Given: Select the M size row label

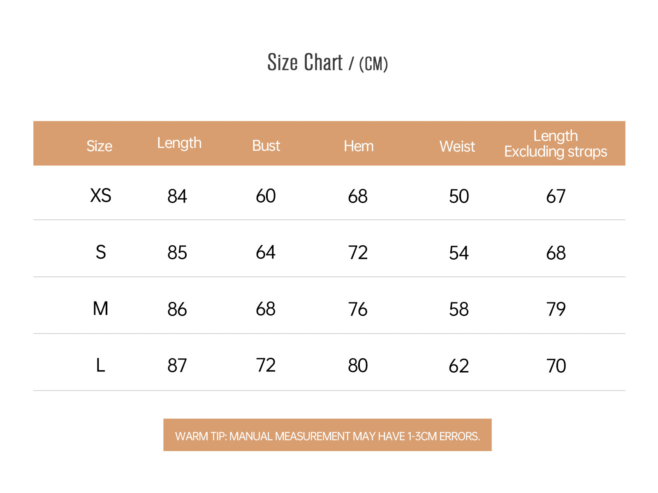Looking at the screenshot, I should coord(101,309).
